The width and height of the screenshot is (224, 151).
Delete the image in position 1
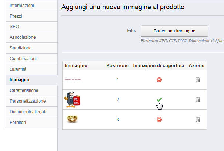(197, 80)
